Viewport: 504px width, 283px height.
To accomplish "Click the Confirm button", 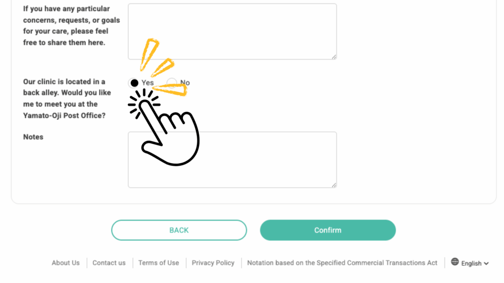I will (328, 230).
